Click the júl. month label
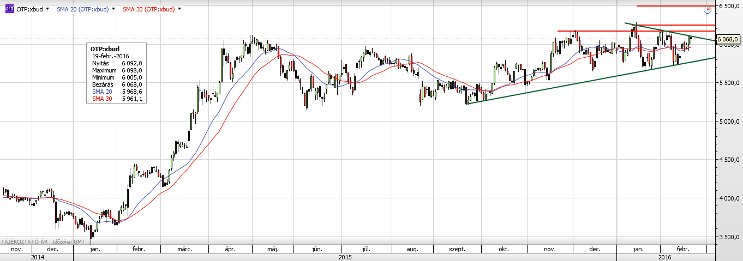743x261 pixels. tap(366, 250)
